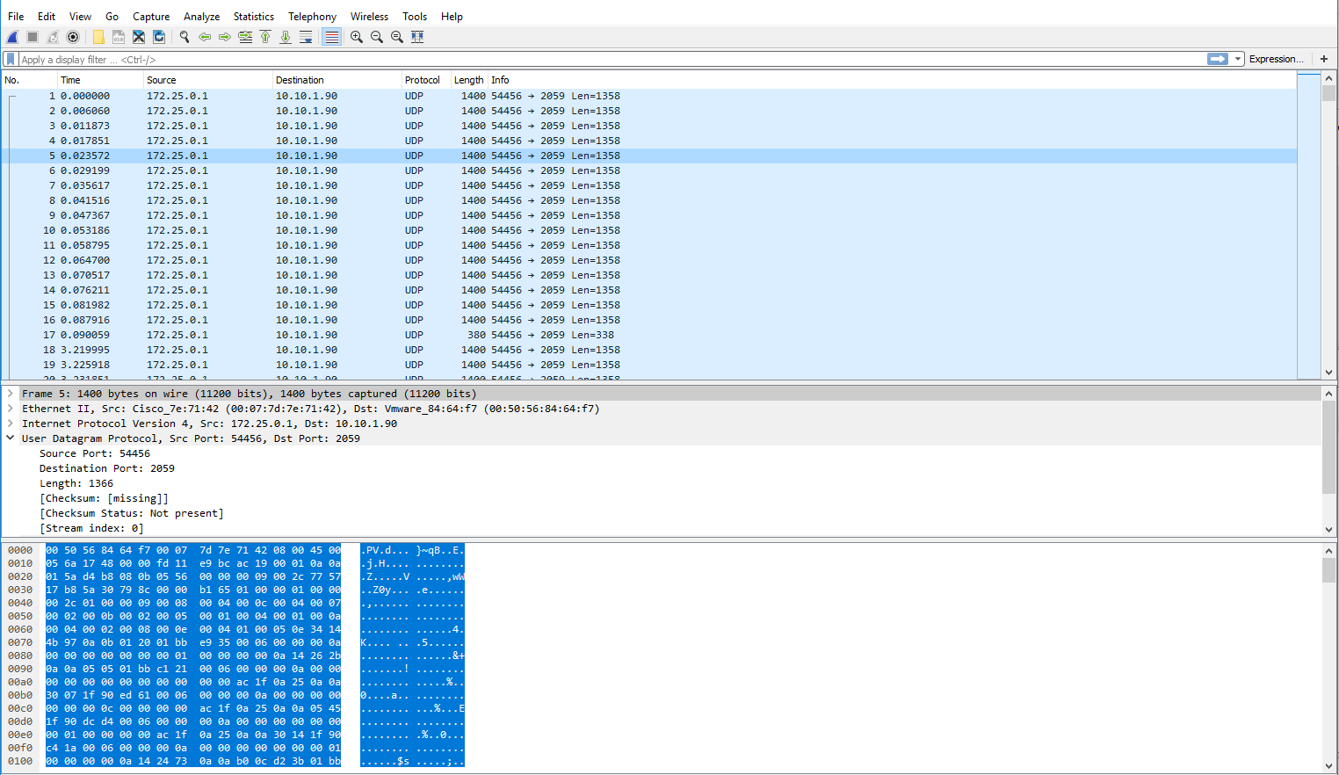Expand the Frame 5 details row

coord(11,394)
